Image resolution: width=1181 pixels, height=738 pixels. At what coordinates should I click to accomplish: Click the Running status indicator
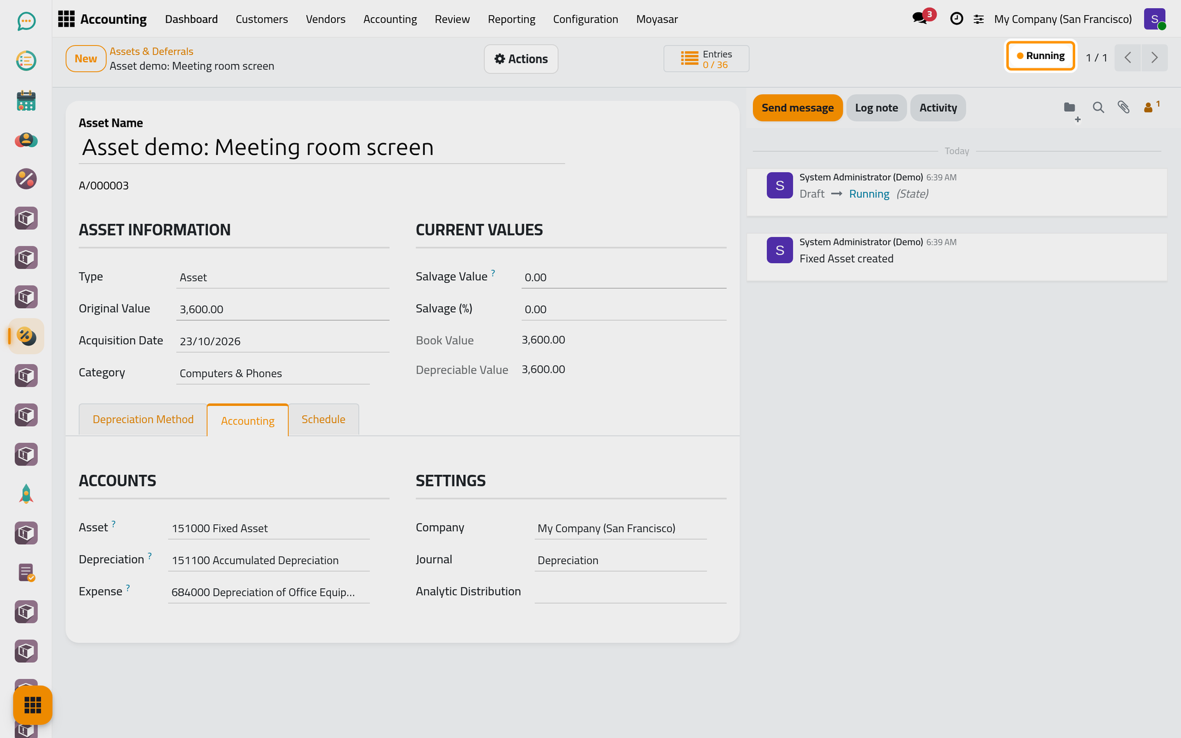pyautogui.click(x=1040, y=56)
